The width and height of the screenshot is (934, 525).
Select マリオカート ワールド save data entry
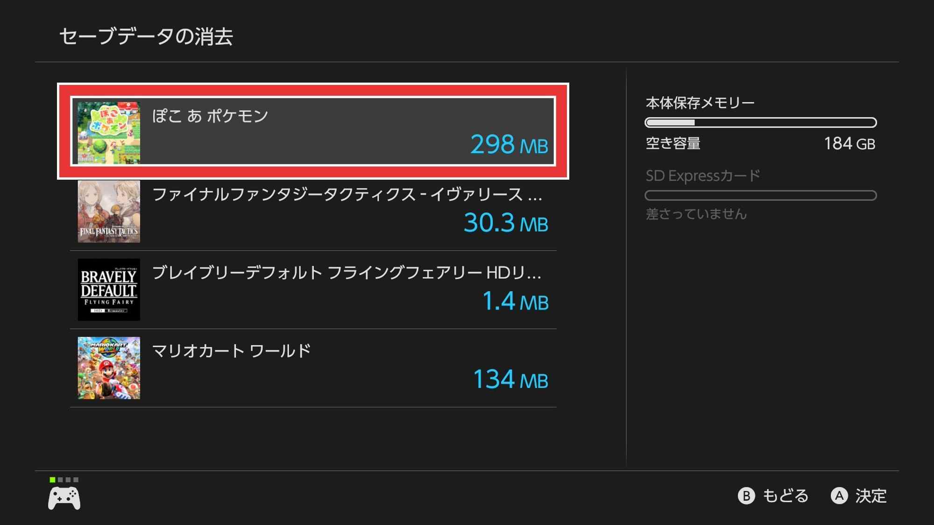(x=313, y=368)
